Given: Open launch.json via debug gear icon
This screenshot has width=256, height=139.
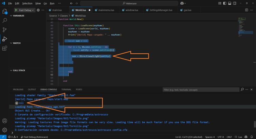Looking at the screenshot, I should pyautogui.click(x=38, y=10).
